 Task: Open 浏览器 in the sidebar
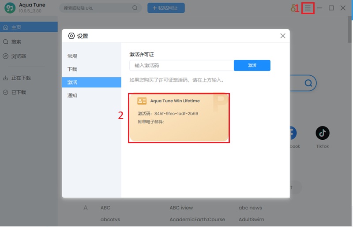tap(29, 56)
